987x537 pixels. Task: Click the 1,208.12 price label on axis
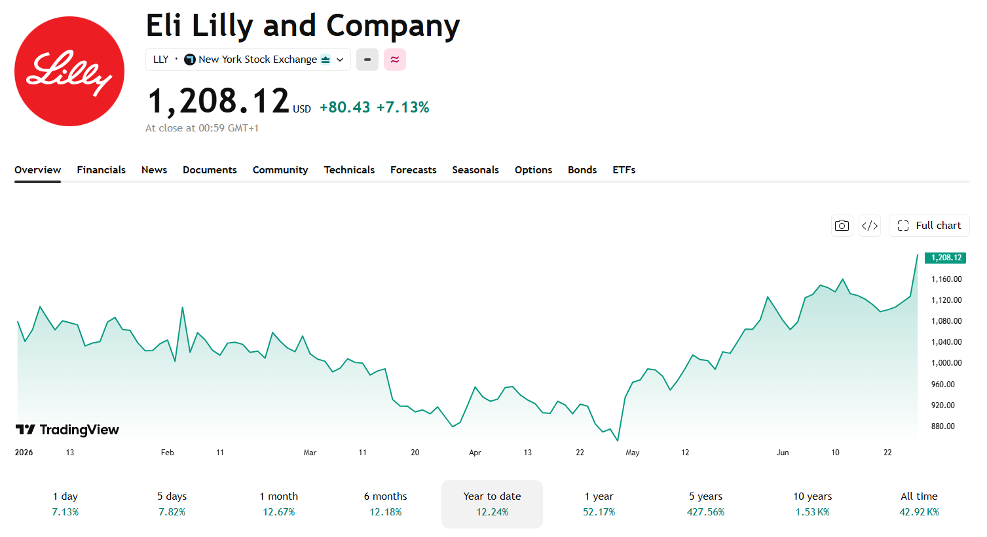(946, 258)
